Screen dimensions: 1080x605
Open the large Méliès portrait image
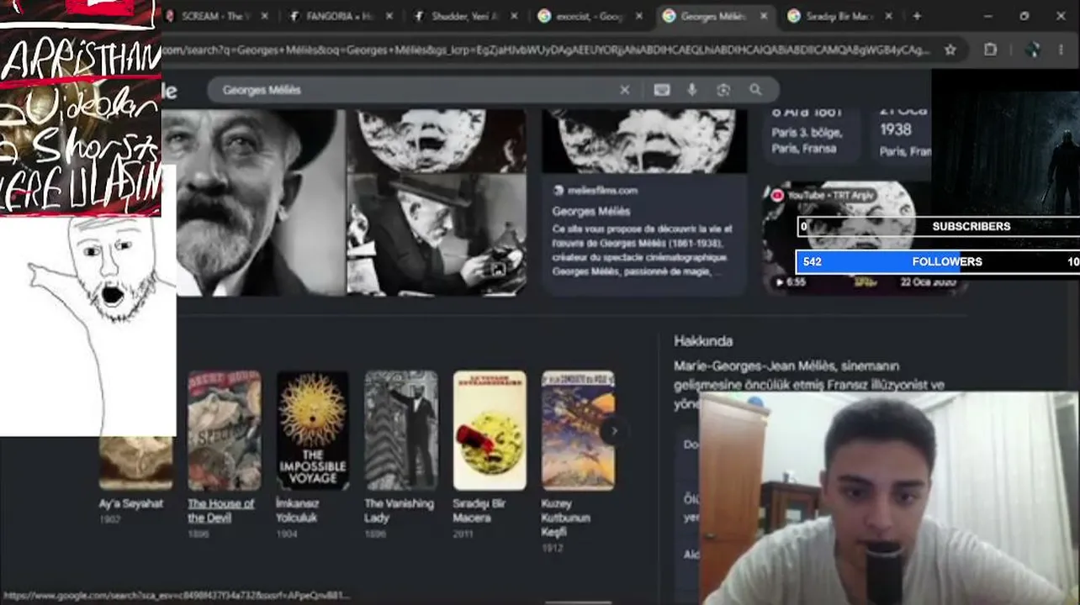(253, 203)
